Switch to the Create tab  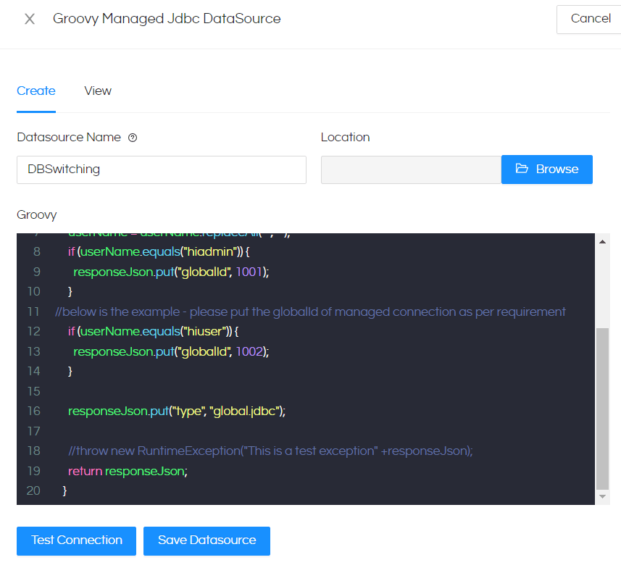point(36,91)
